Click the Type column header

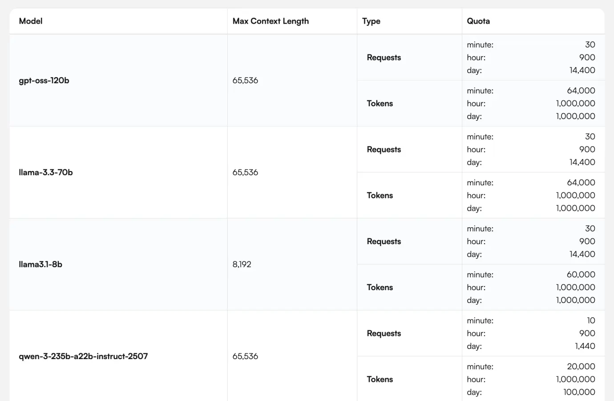point(371,21)
